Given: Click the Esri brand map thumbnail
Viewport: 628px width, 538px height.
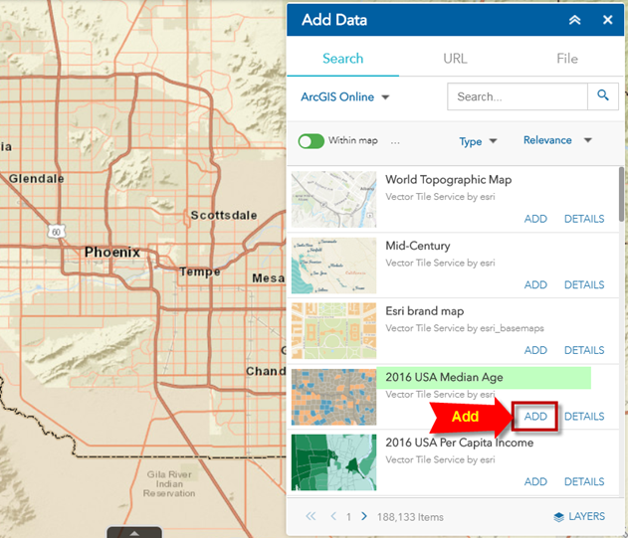Looking at the screenshot, I should (x=334, y=330).
